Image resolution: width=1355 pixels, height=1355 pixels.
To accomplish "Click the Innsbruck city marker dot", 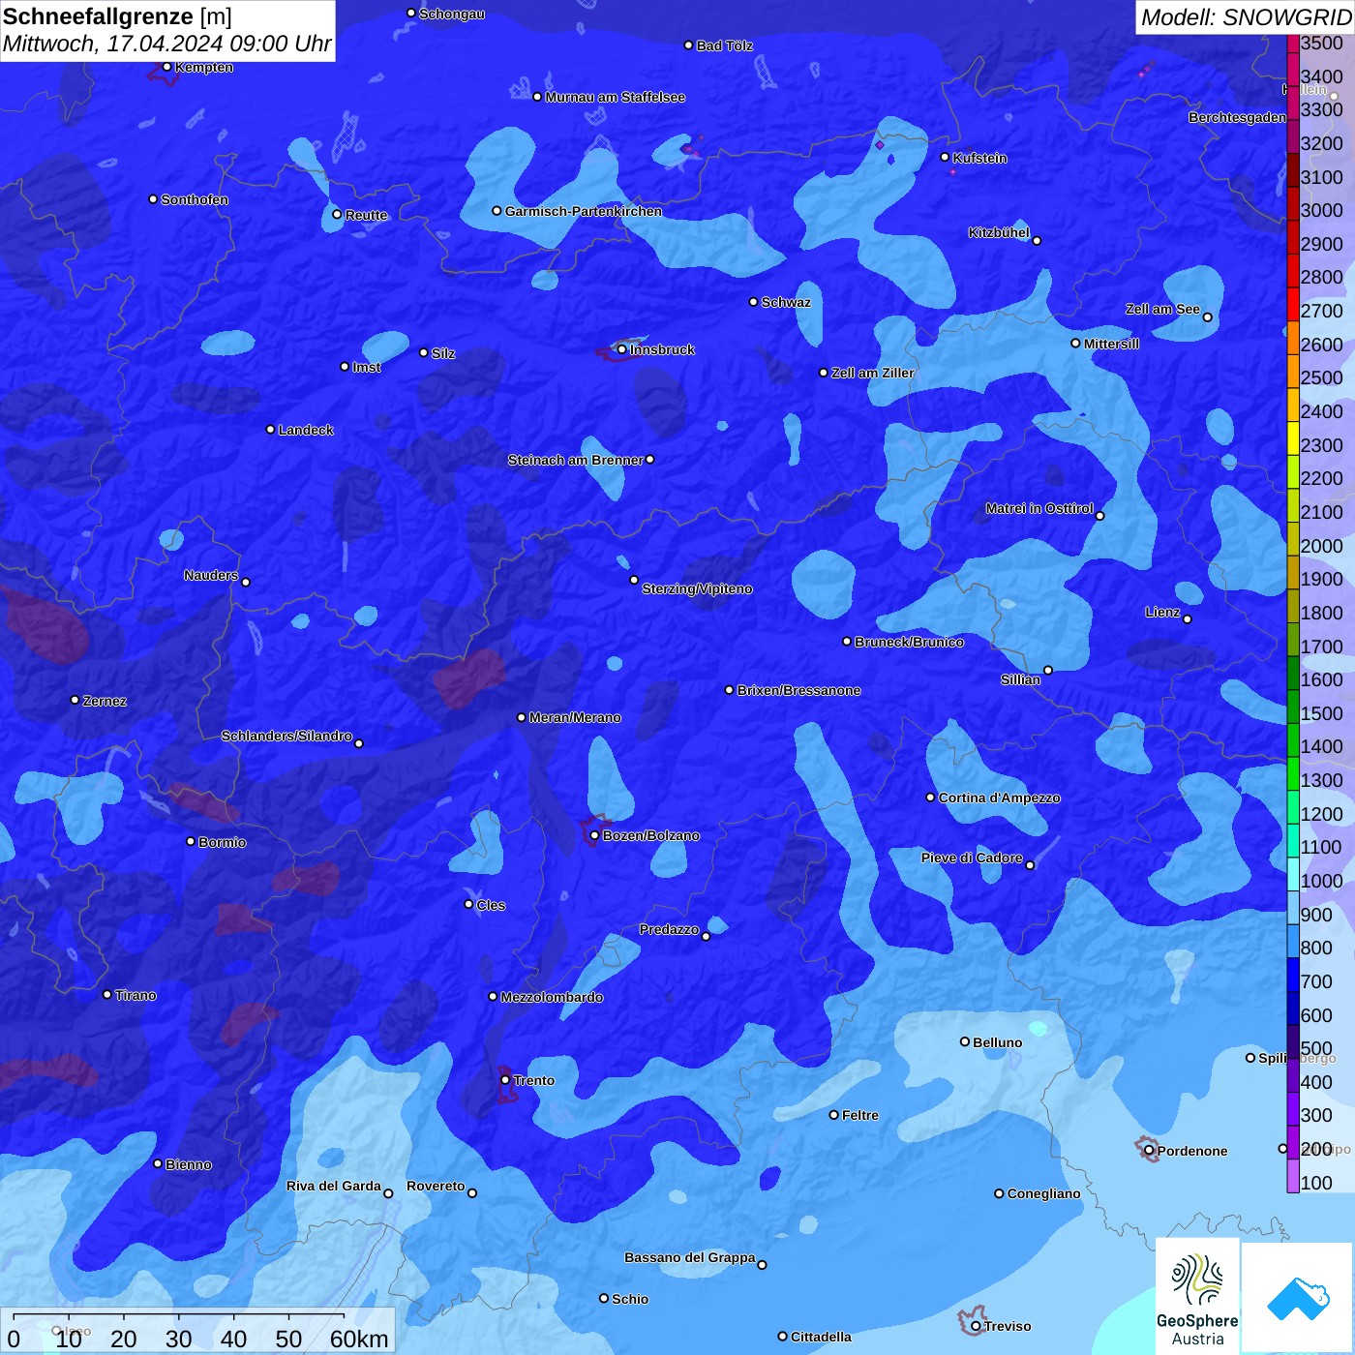I will pos(621,349).
